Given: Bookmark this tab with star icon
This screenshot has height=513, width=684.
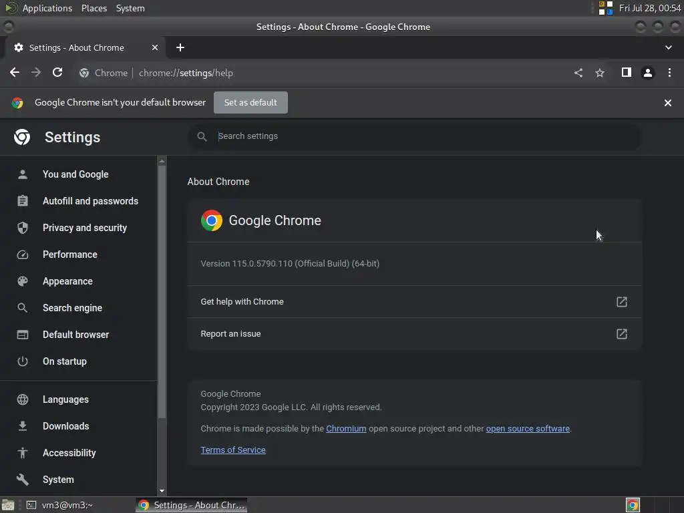Looking at the screenshot, I should coord(600,73).
